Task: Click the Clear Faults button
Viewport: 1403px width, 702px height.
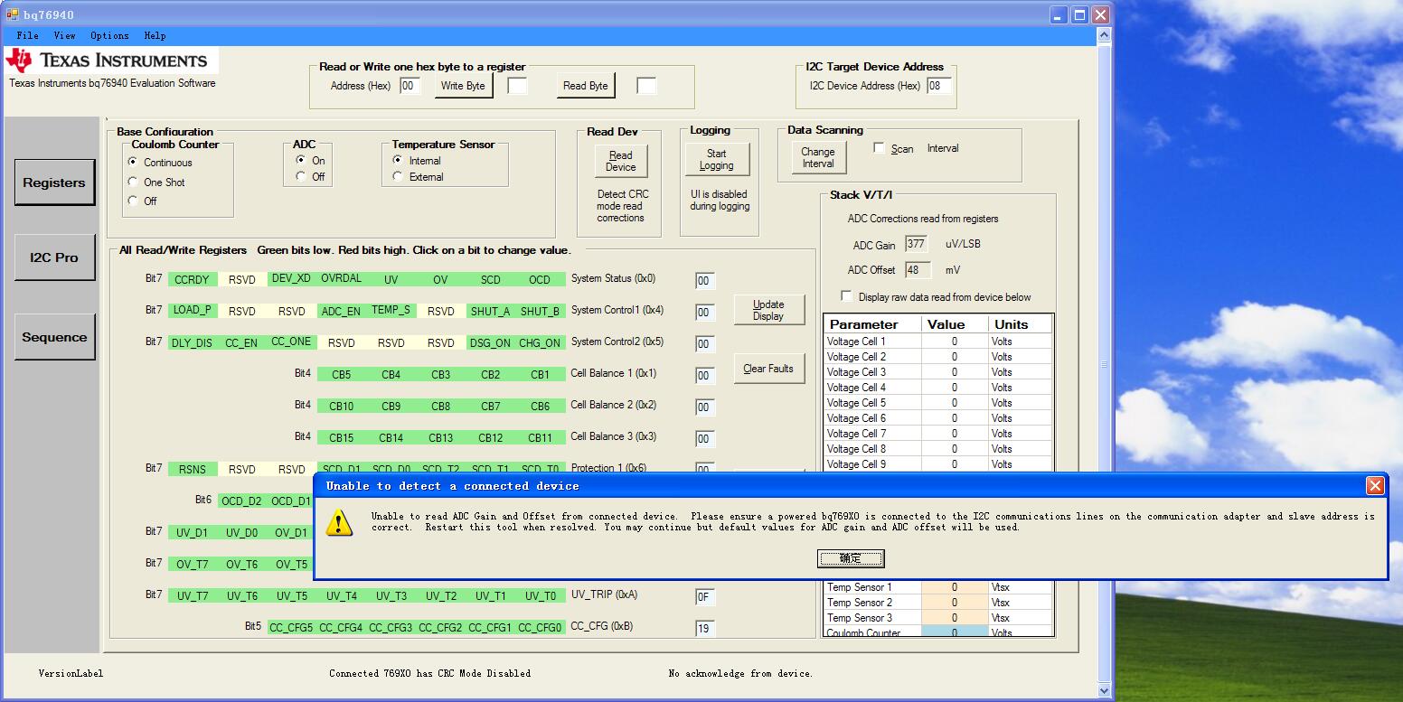Action: 768,369
